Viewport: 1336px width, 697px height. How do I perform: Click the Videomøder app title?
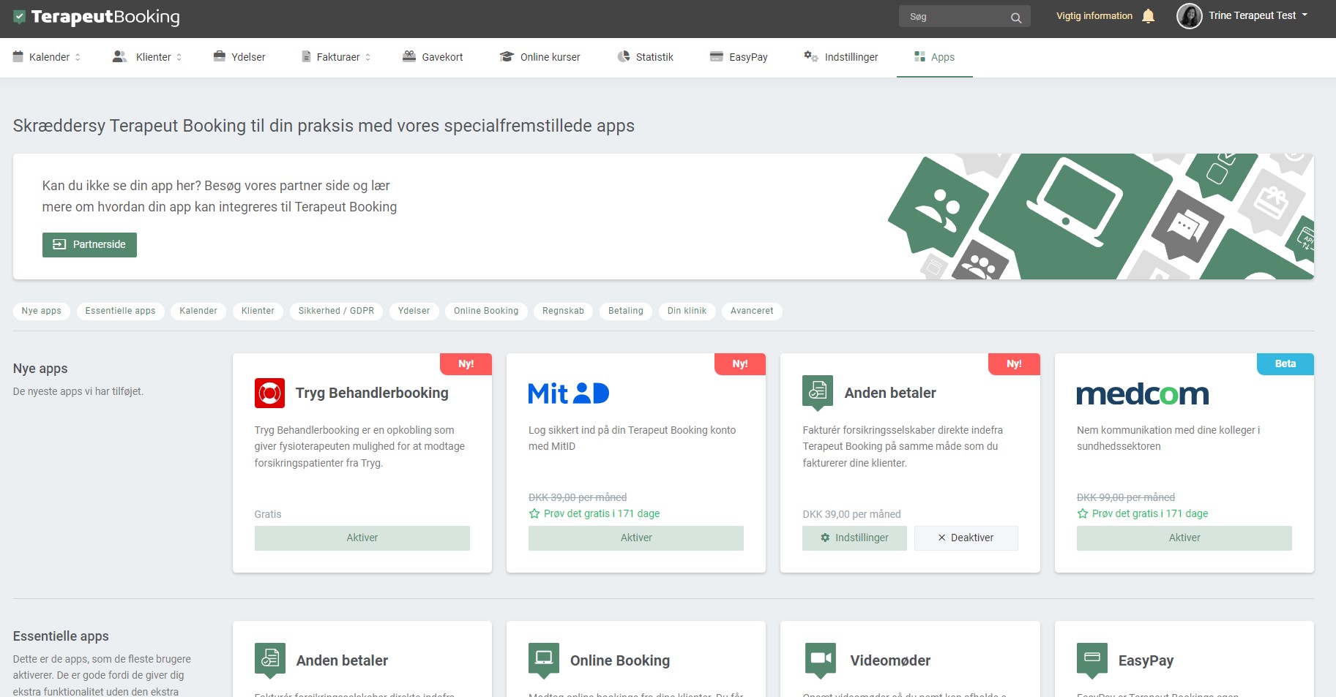point(890,660)
